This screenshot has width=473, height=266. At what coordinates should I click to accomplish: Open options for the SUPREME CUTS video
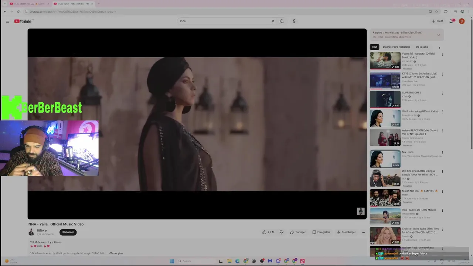point(442,93)
